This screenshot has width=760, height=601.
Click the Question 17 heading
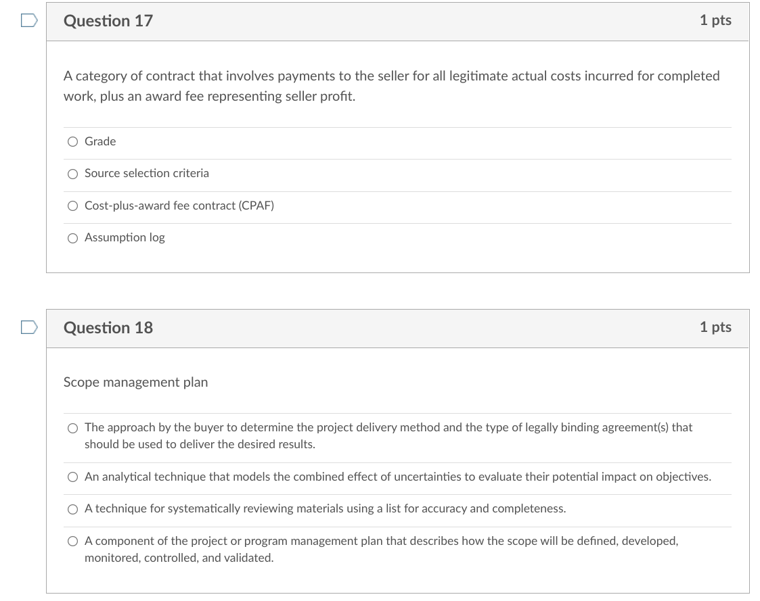[108, 20]
